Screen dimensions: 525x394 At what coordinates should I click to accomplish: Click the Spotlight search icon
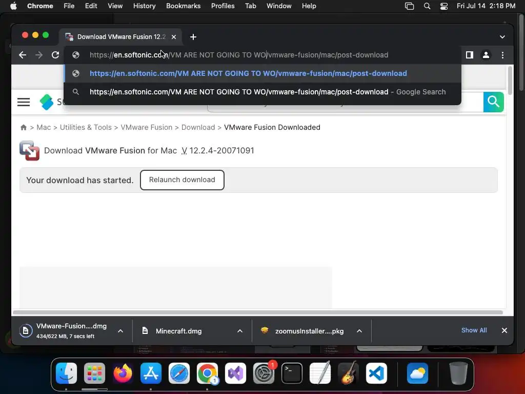(x=427, y=6)
